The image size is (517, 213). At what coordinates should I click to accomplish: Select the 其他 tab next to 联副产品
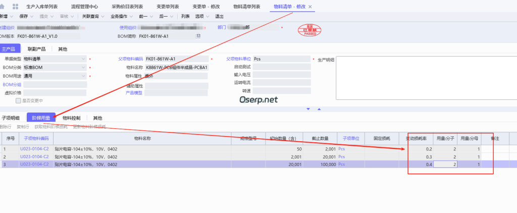click(x=63, y=49)
